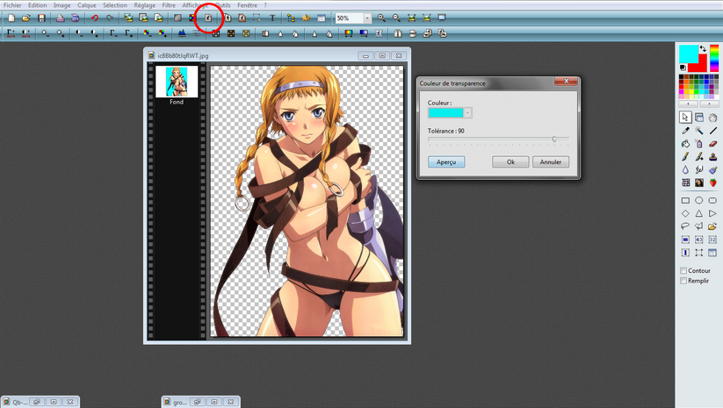Select the Magic wand tool
Image resolution: width=723 pixels, height=408 pixels.
[699, 131]
